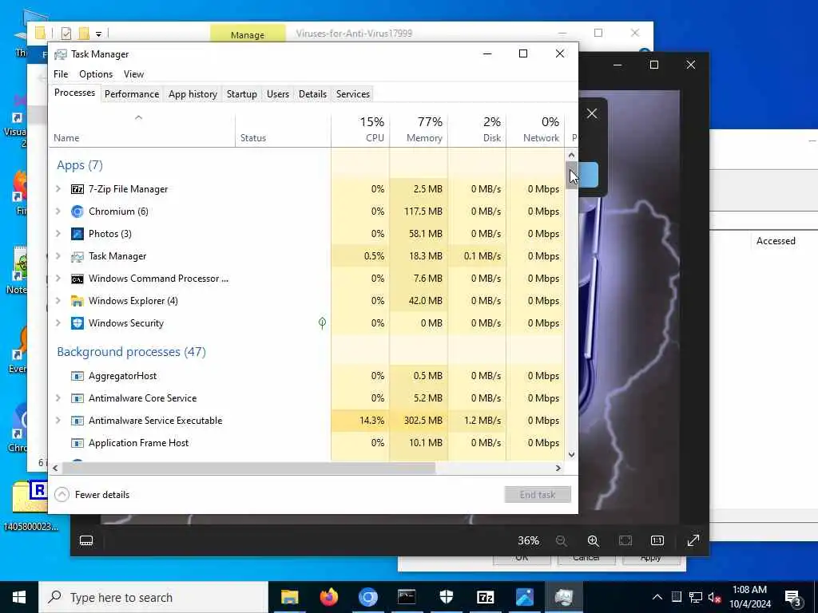
Task: Switch to the Startup tab
Action: [241, 94]
